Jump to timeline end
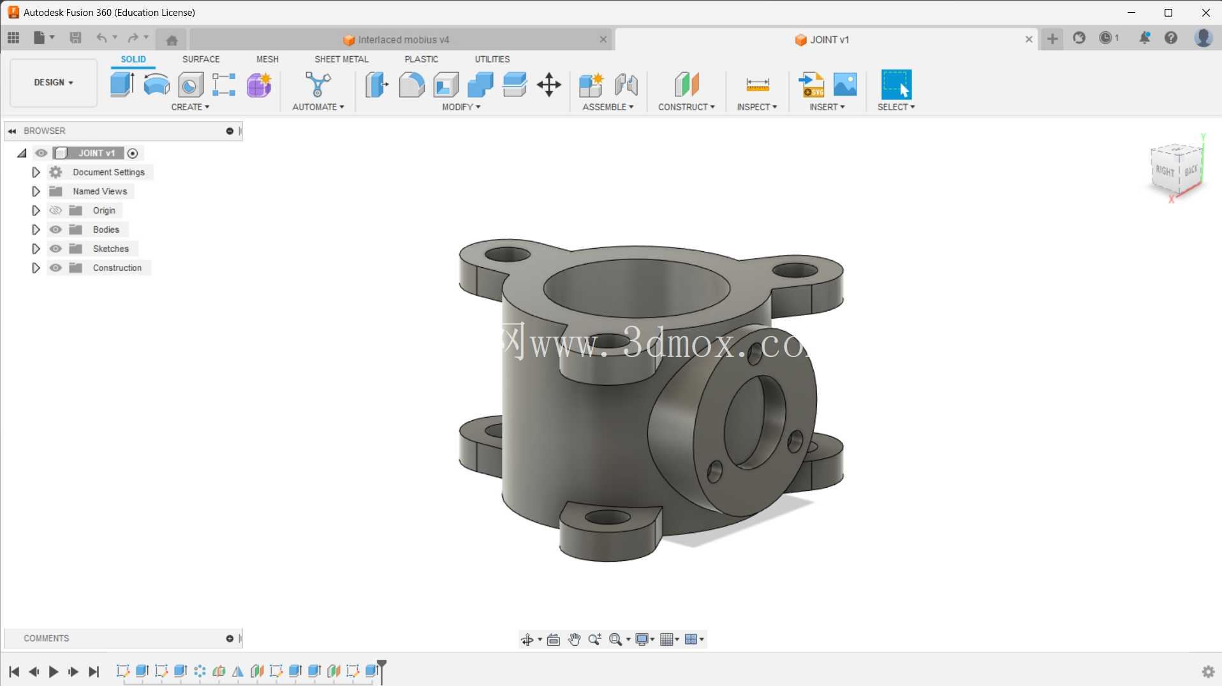1222x686 pixels. (94, 671)
